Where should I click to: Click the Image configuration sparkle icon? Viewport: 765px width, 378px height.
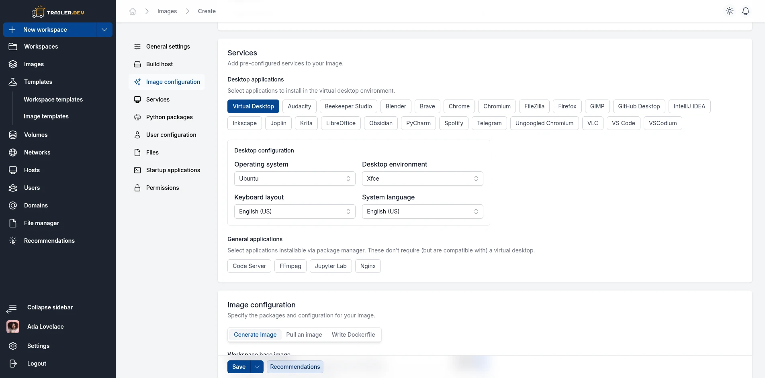[x=137, y=82]
